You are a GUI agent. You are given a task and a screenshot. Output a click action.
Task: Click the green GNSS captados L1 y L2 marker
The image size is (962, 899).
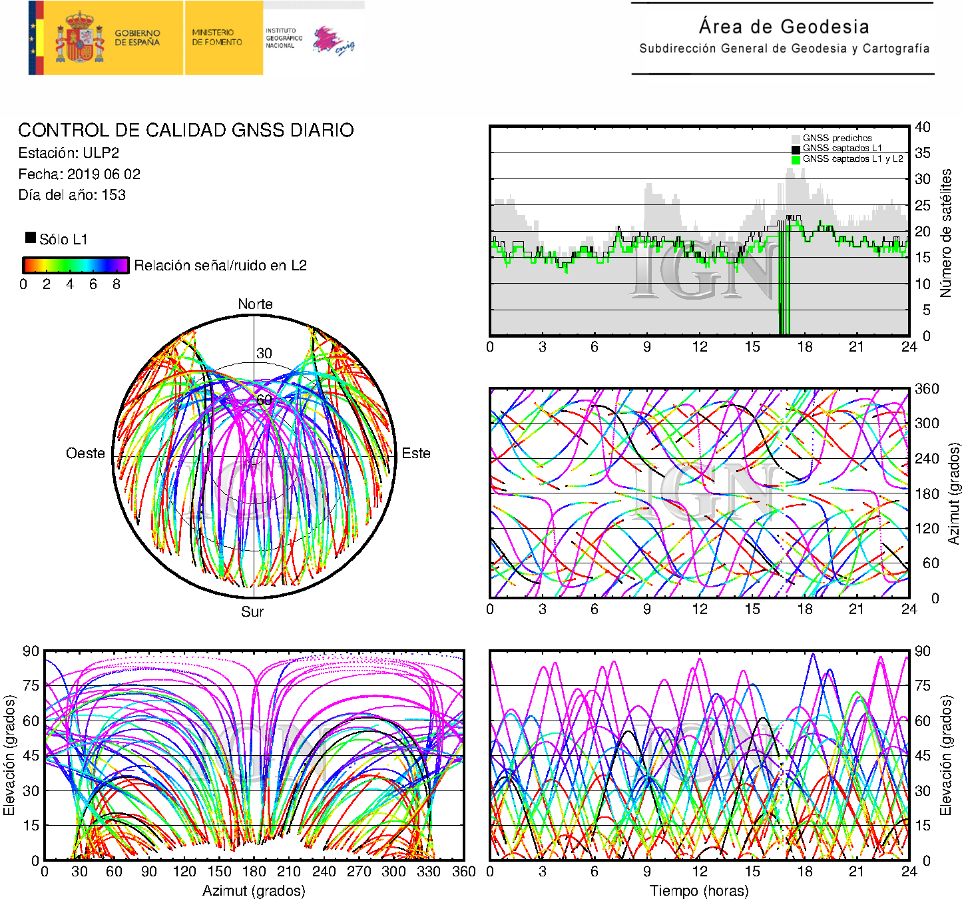click(x=796, y=159)
